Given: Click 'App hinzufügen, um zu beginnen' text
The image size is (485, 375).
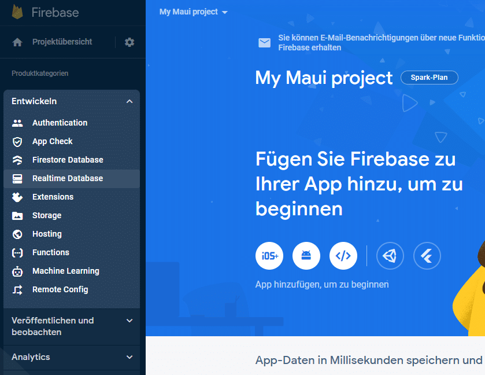Looking at the screenshot, I should 322,284.
